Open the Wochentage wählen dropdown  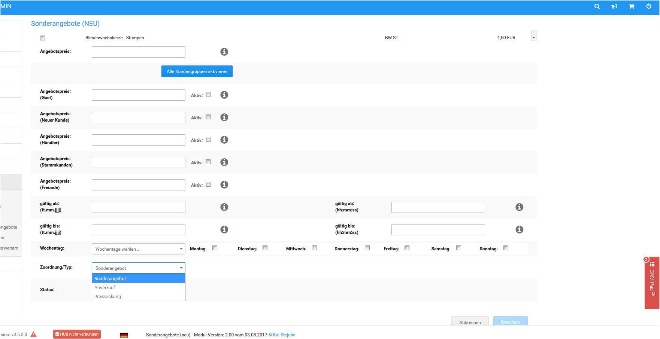[x=138, y=249]
